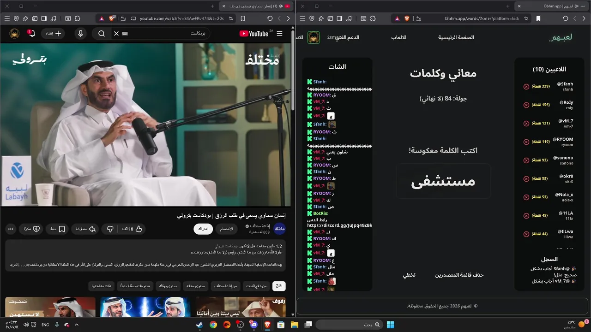Image resolution: width=591 pixels, height=332 pixels.
Task: Remove player Sfanh from list
Action: click(x=526, y=86)
